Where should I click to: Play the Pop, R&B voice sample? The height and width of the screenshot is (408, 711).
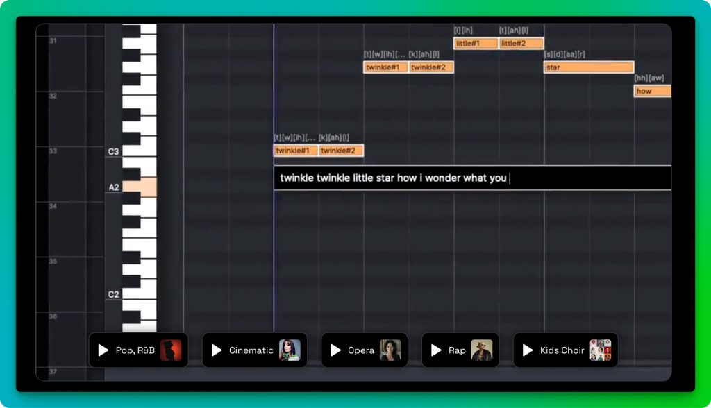[103, 350]
